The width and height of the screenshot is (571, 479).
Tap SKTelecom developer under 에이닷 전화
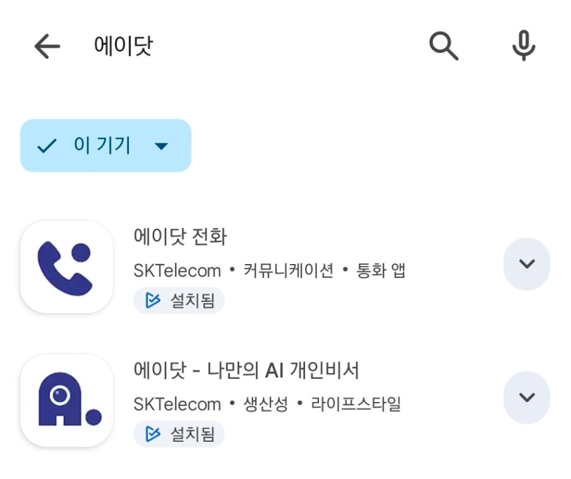pyautogui.click(x=177, y=271)
